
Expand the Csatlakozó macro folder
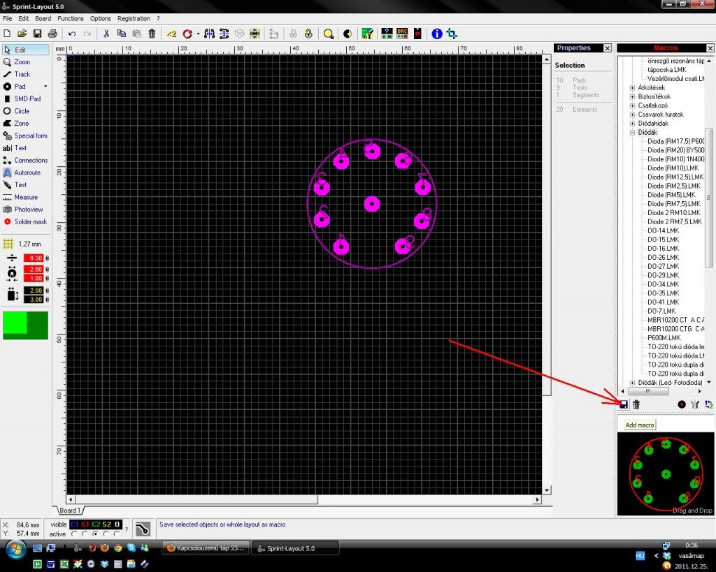tap(632, 105)
